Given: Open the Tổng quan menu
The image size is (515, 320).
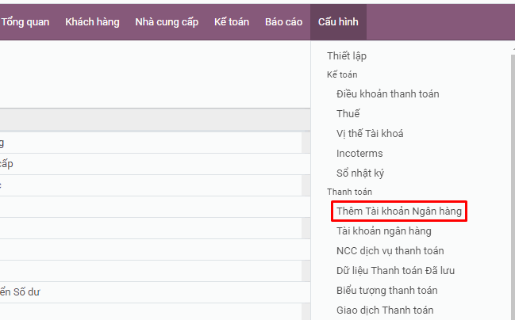Looking at the screenshot, I should pos(25,21).
